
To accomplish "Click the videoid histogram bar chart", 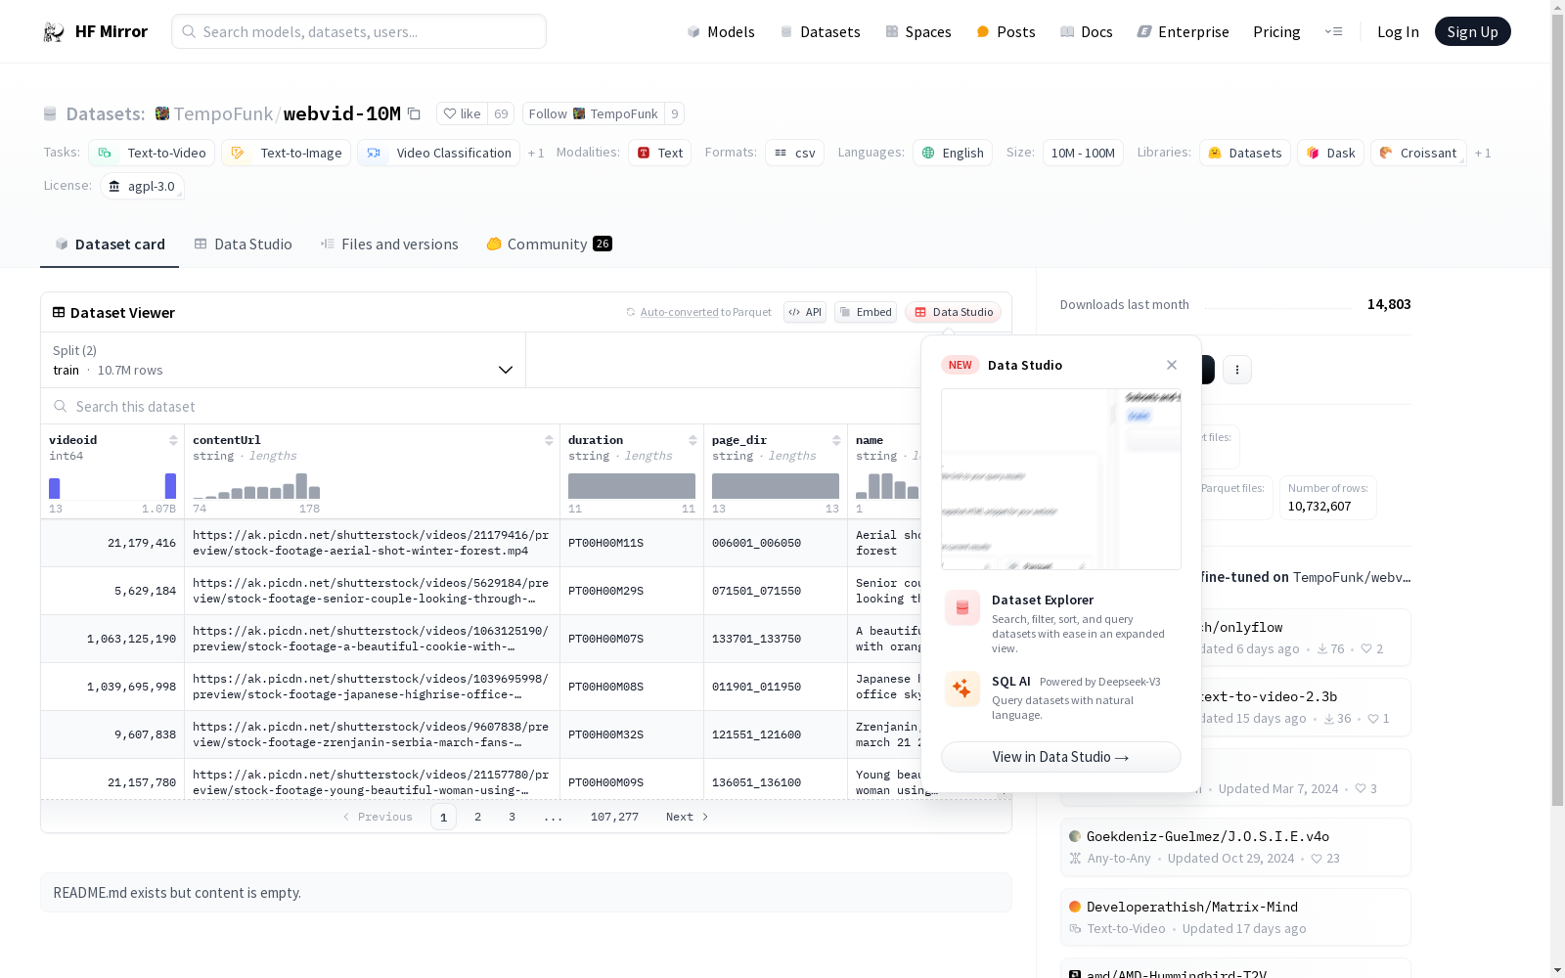I will coord(112,486).
